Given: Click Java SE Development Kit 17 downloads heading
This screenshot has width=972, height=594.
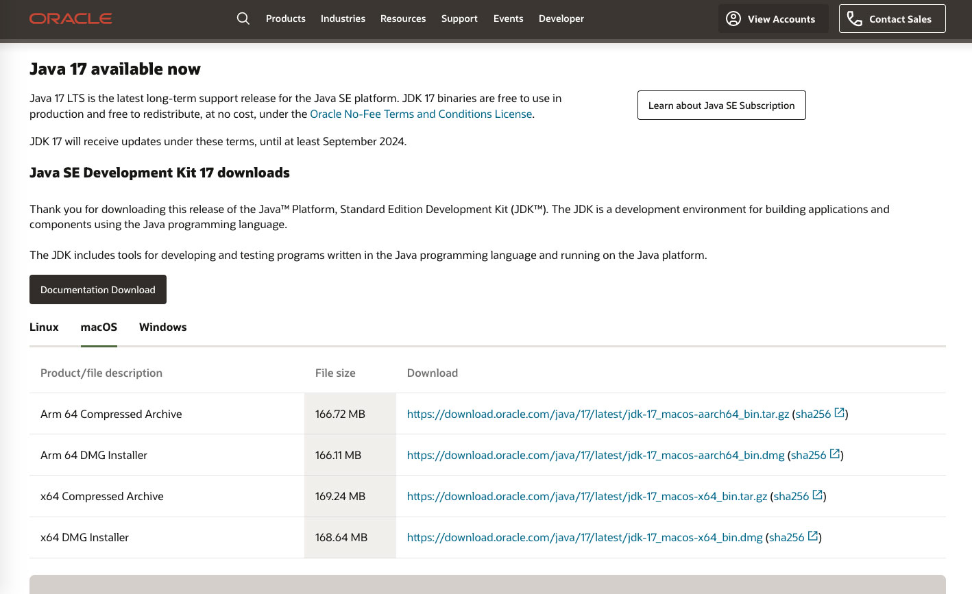Looking at the screenshot, I should (x=160, y=173).
